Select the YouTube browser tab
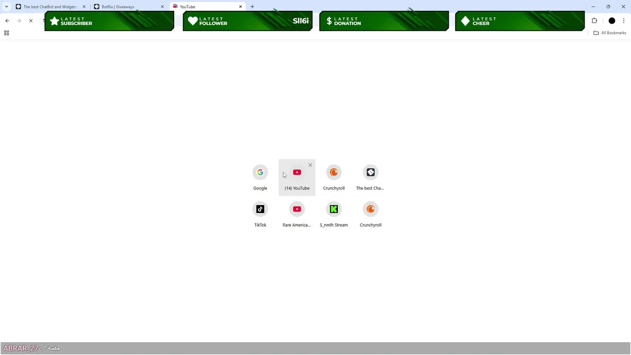Screen dimensions: 631x355 click(207, 6)
